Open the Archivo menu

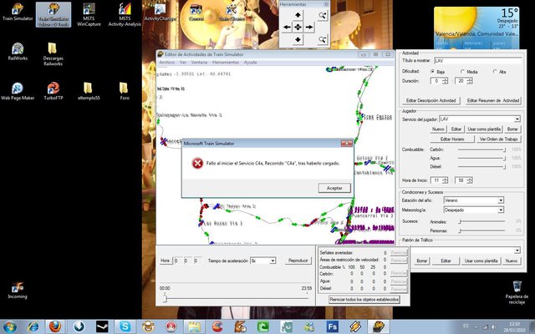[x=167, y=63]
